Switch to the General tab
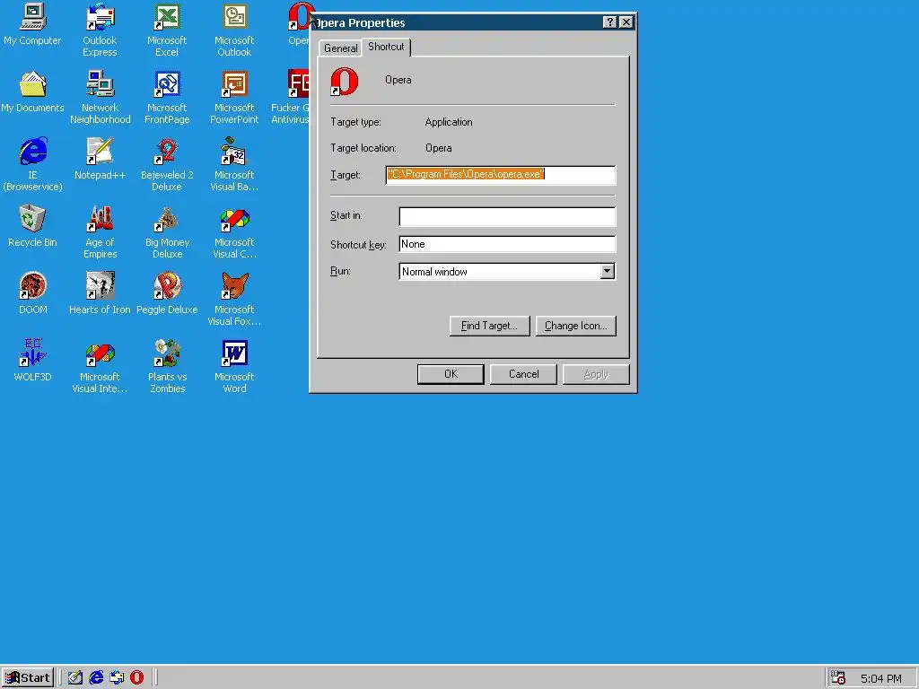Image resolution: width=919 pixels, height=689 pixels. [x=340, y=48]
